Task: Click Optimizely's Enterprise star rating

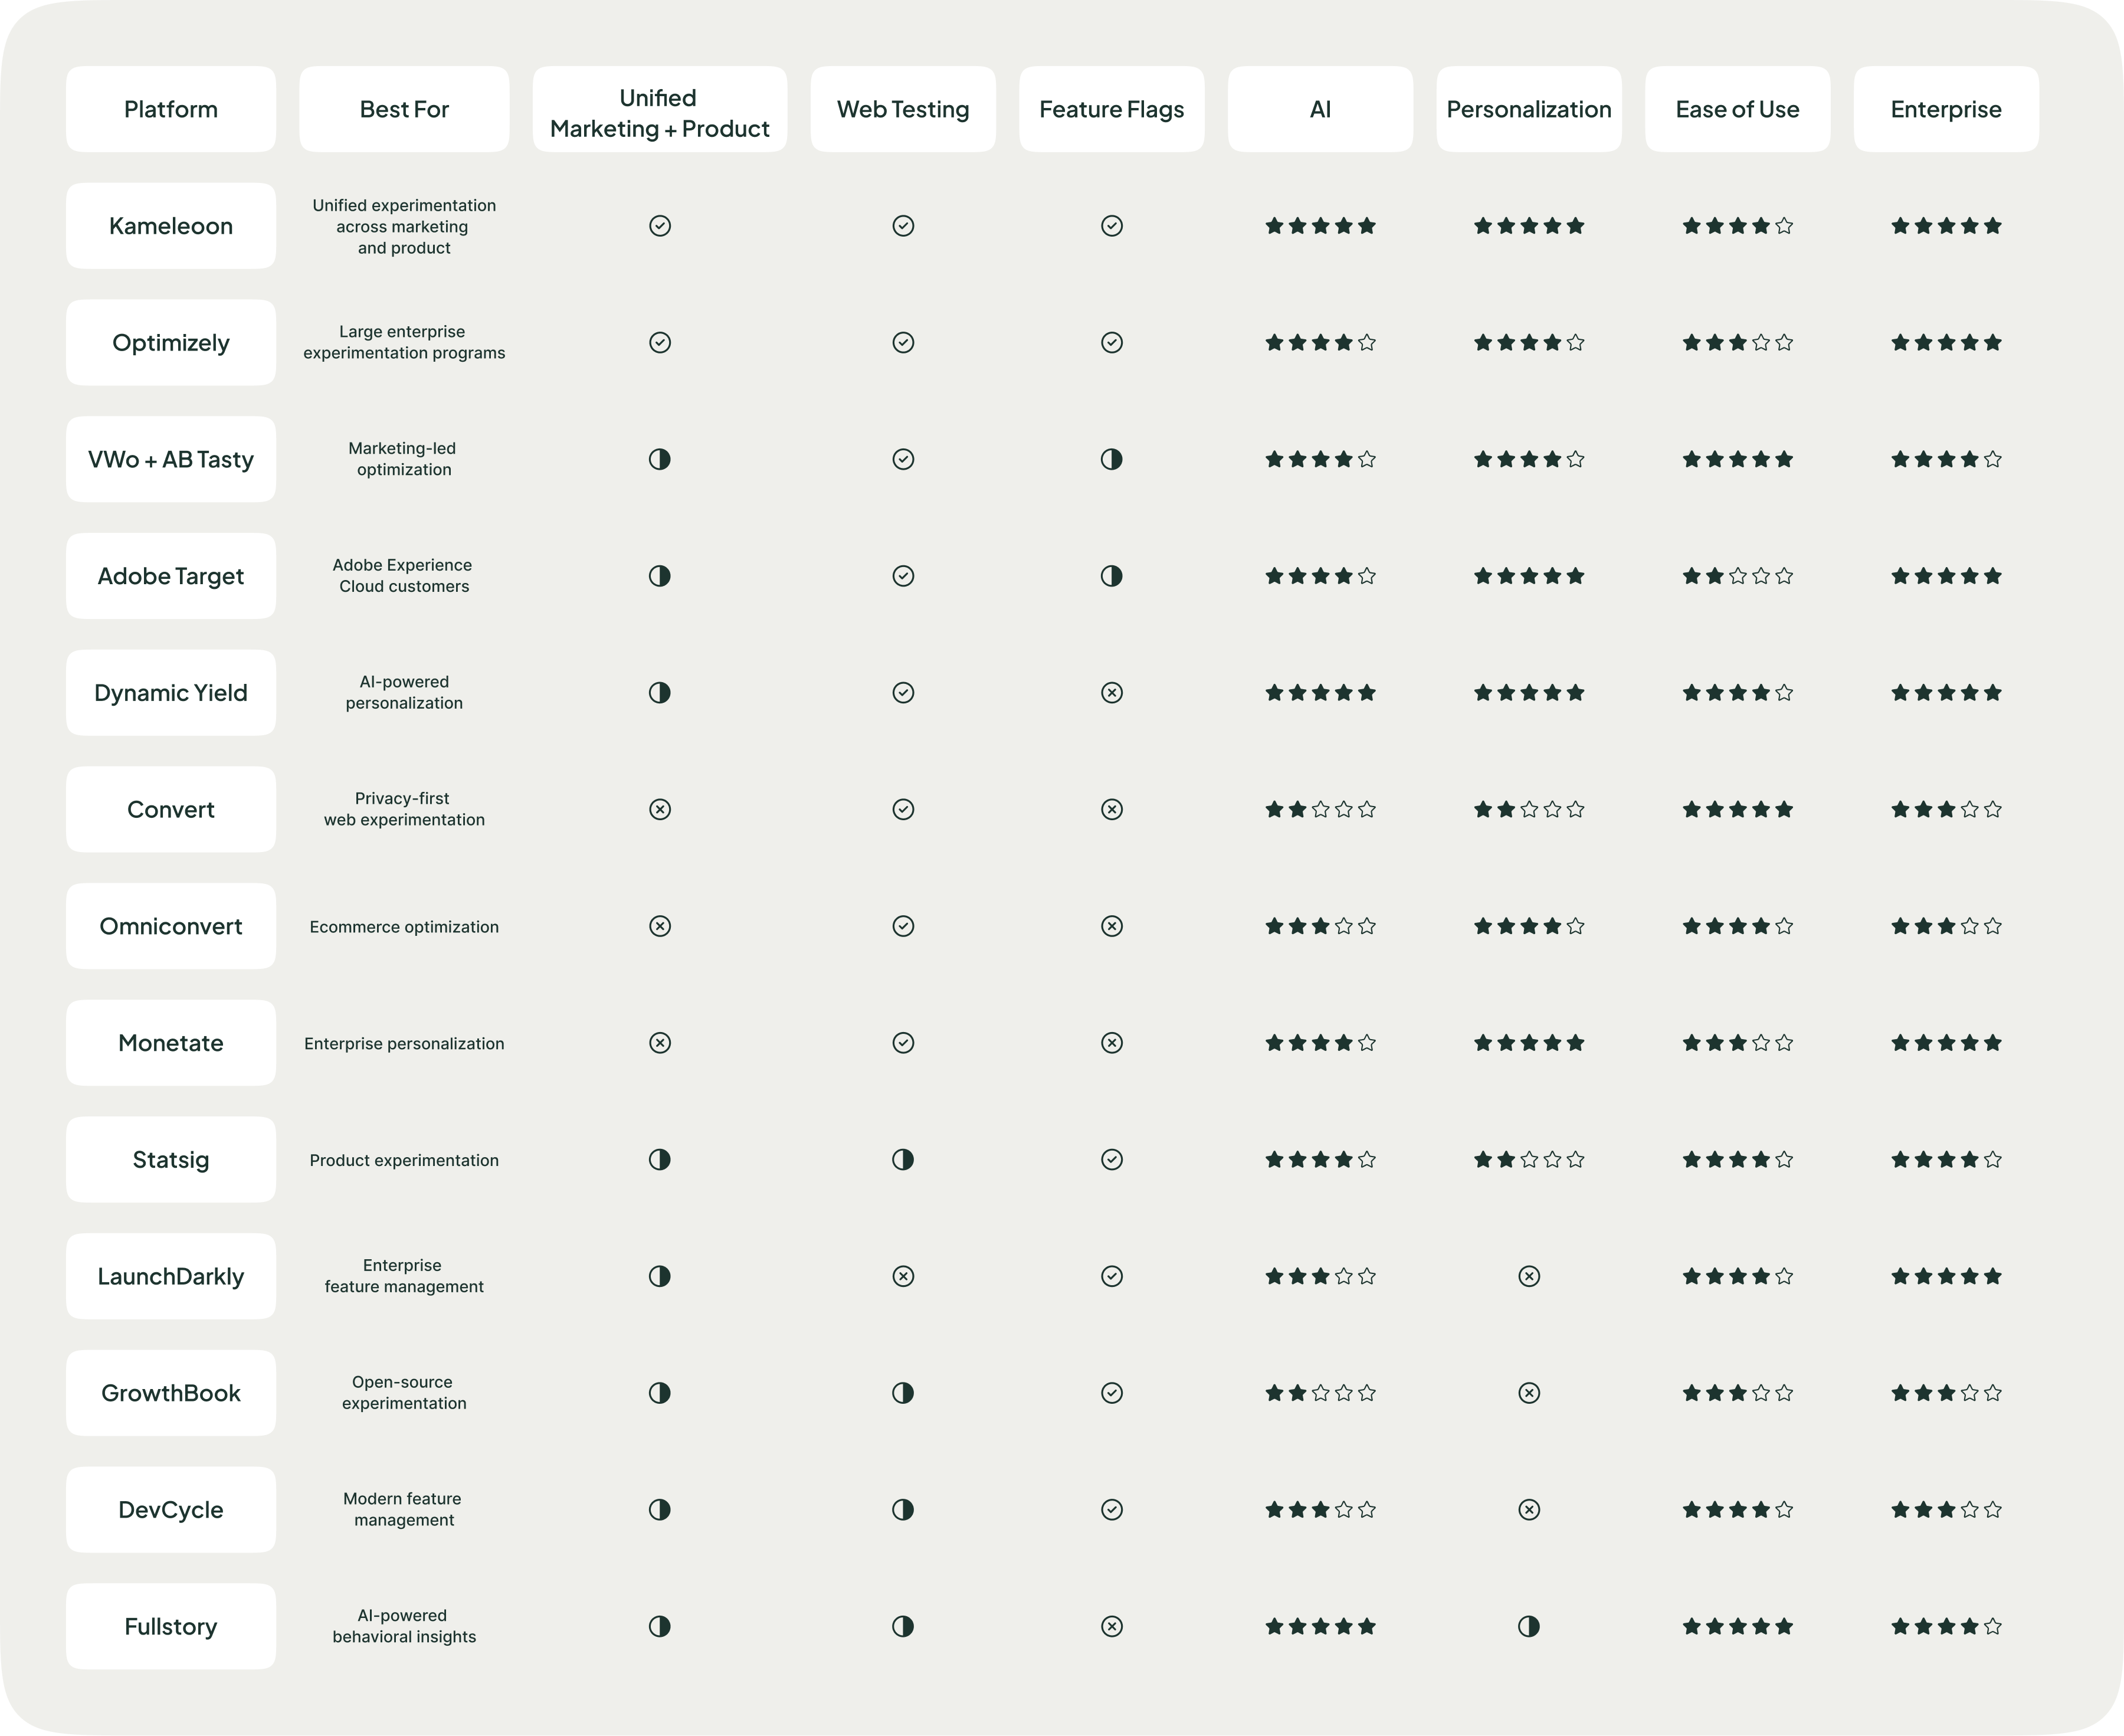Action: (1946, 343)
